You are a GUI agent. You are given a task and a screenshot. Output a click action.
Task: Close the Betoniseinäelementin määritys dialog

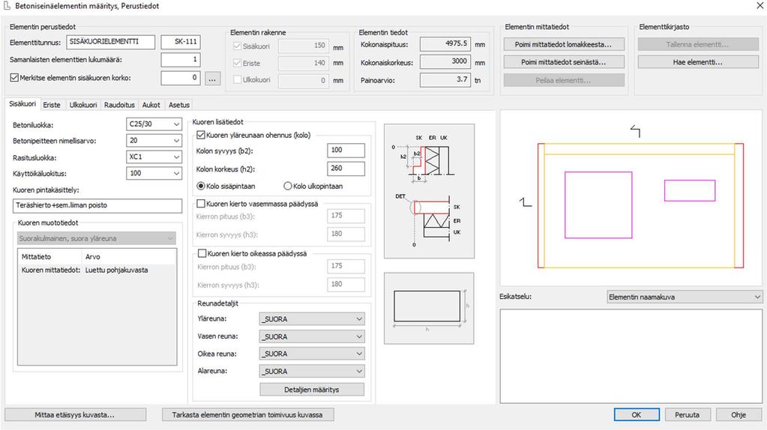coord(760,6)
